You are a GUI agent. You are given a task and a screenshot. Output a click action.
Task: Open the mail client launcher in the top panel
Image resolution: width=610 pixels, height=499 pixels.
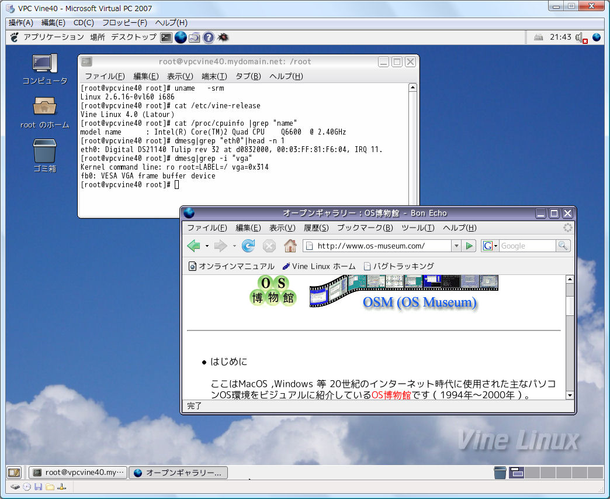[x=194, y=37]
